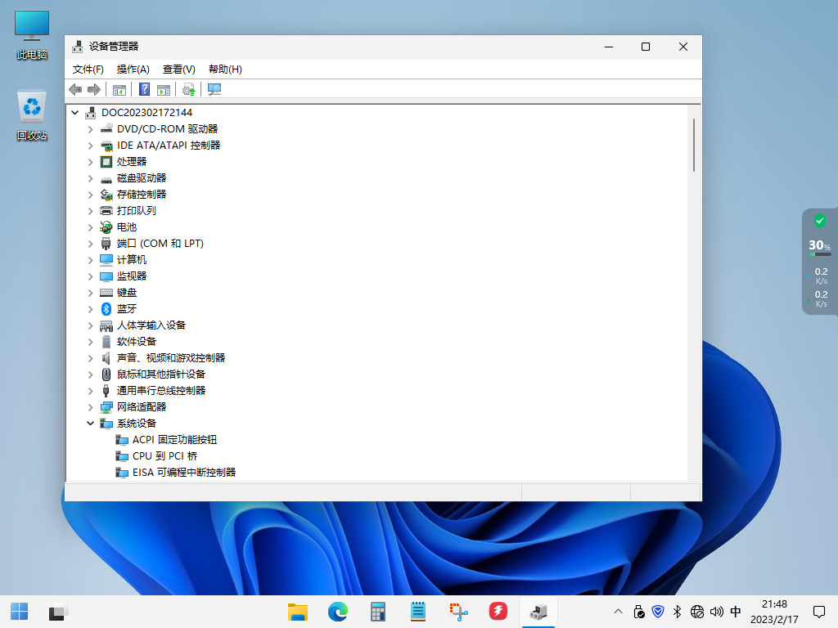Viewport: 838px width, 628px height.
Task: Launch Microsoft Edge from taskbar
Action: coord(338,612)
